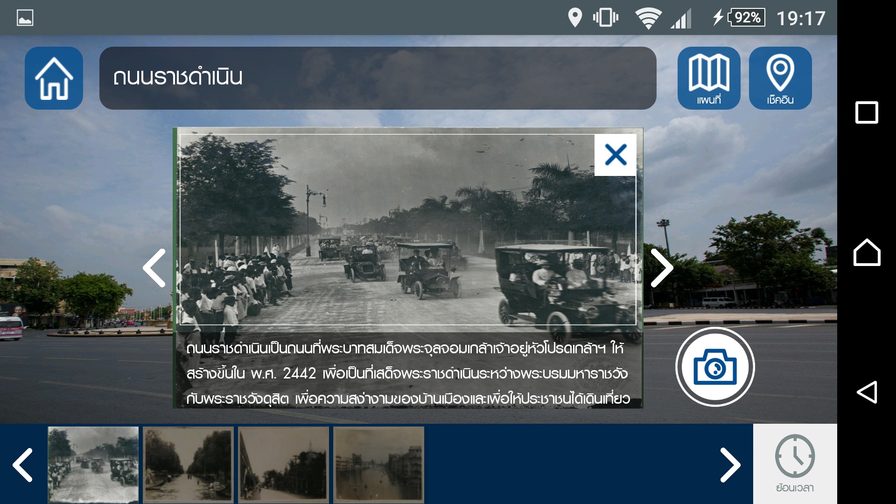Tap the round camera capture button
Viewport: 896px width, 504px height.
click(715, 367)
